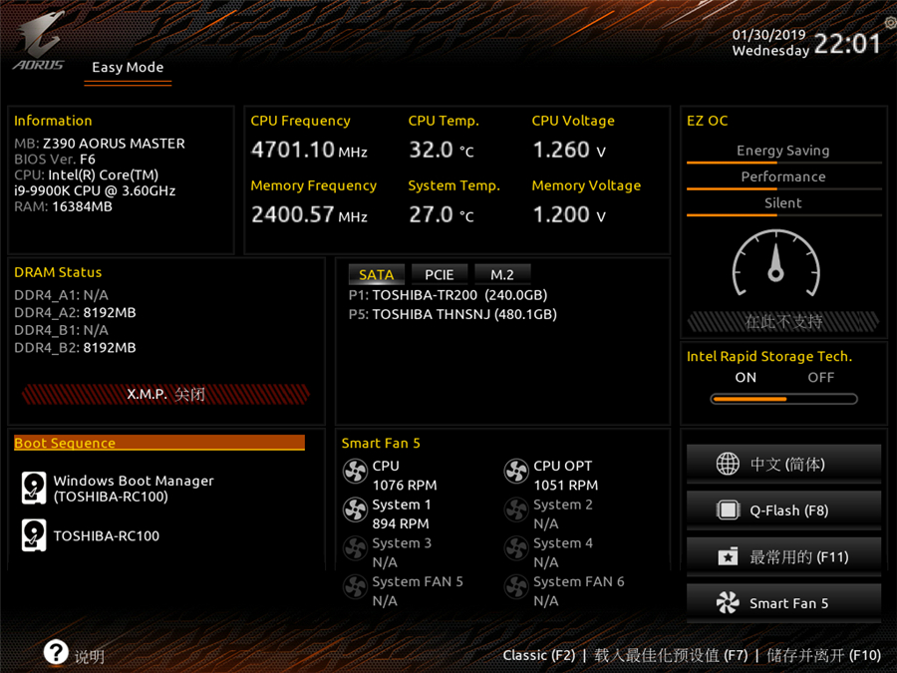Switch to the M.2 storage tab
This screenshot has width=897, height=673.
click(x=502, y=274)
